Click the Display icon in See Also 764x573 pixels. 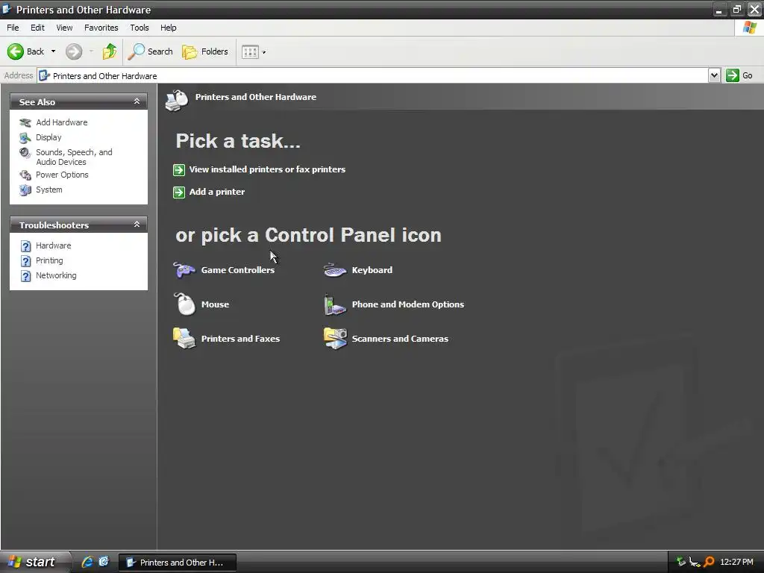[25, 138]
